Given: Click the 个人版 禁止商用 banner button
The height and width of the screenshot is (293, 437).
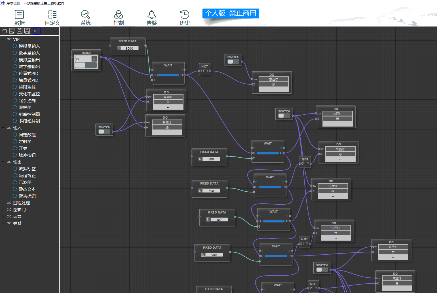Looking at the screenshot, I should [230, 13].
